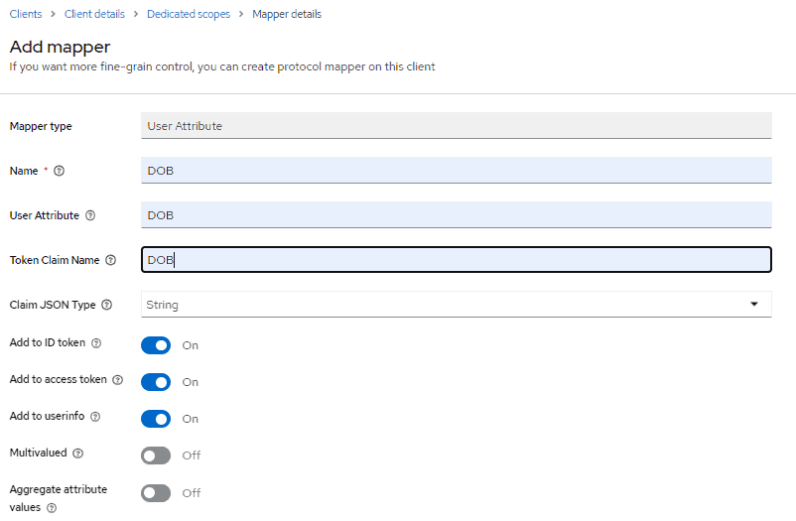
Task: Focus the User Attribute text field
Action: pos(457,215)
